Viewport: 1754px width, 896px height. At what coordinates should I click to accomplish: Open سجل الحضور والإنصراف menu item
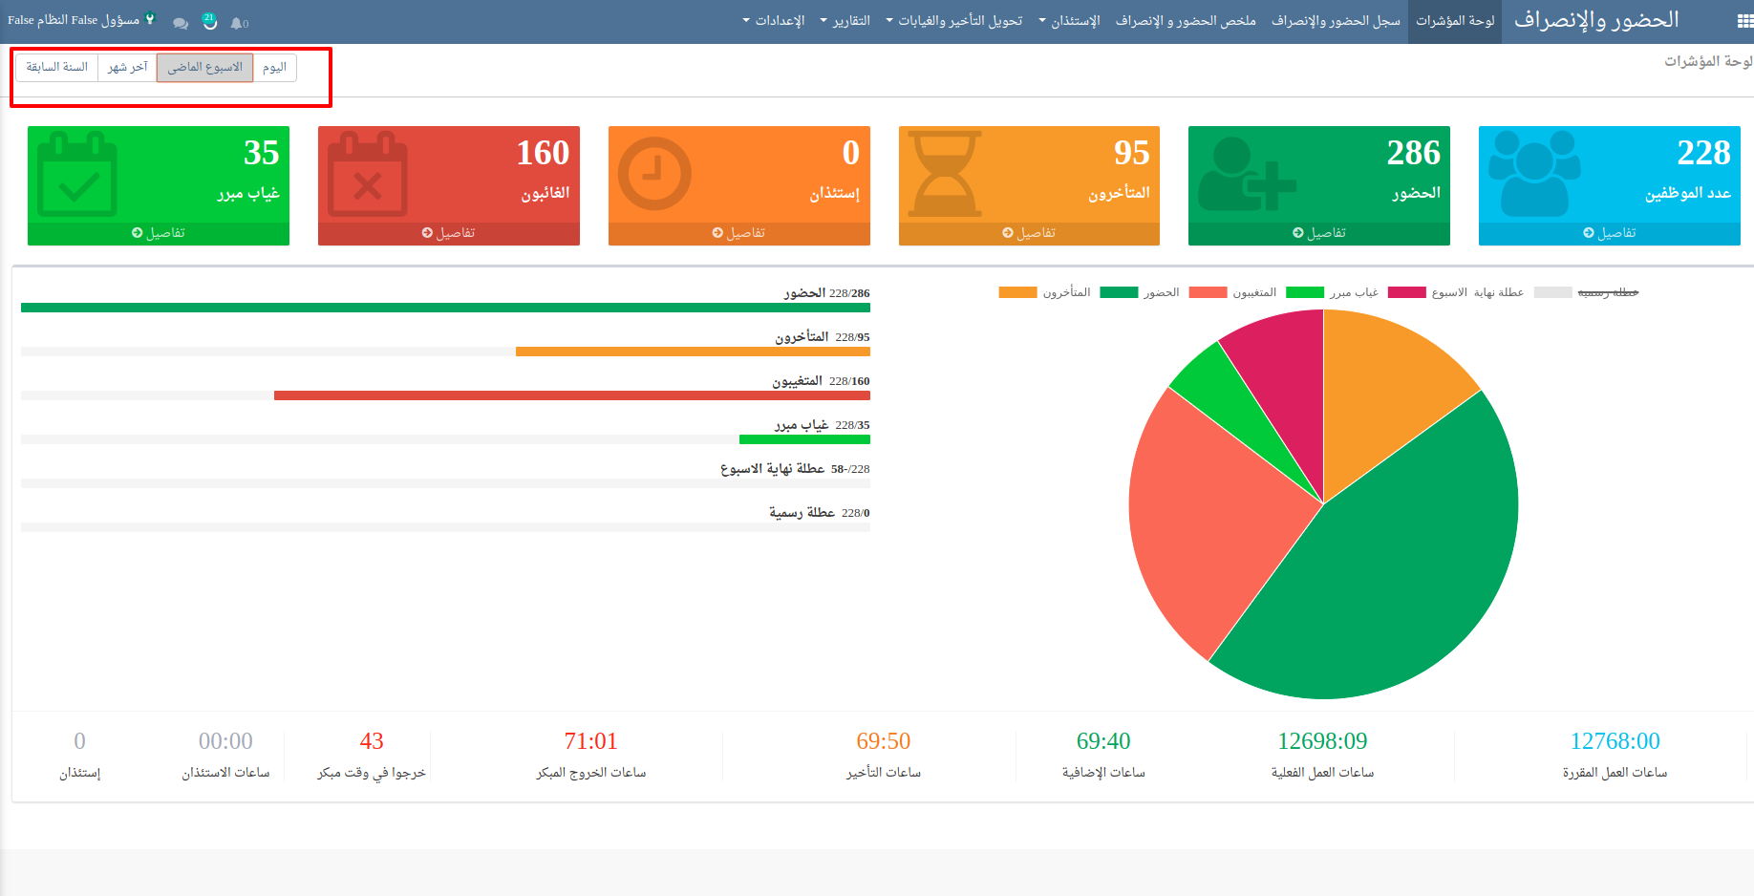1336,21
